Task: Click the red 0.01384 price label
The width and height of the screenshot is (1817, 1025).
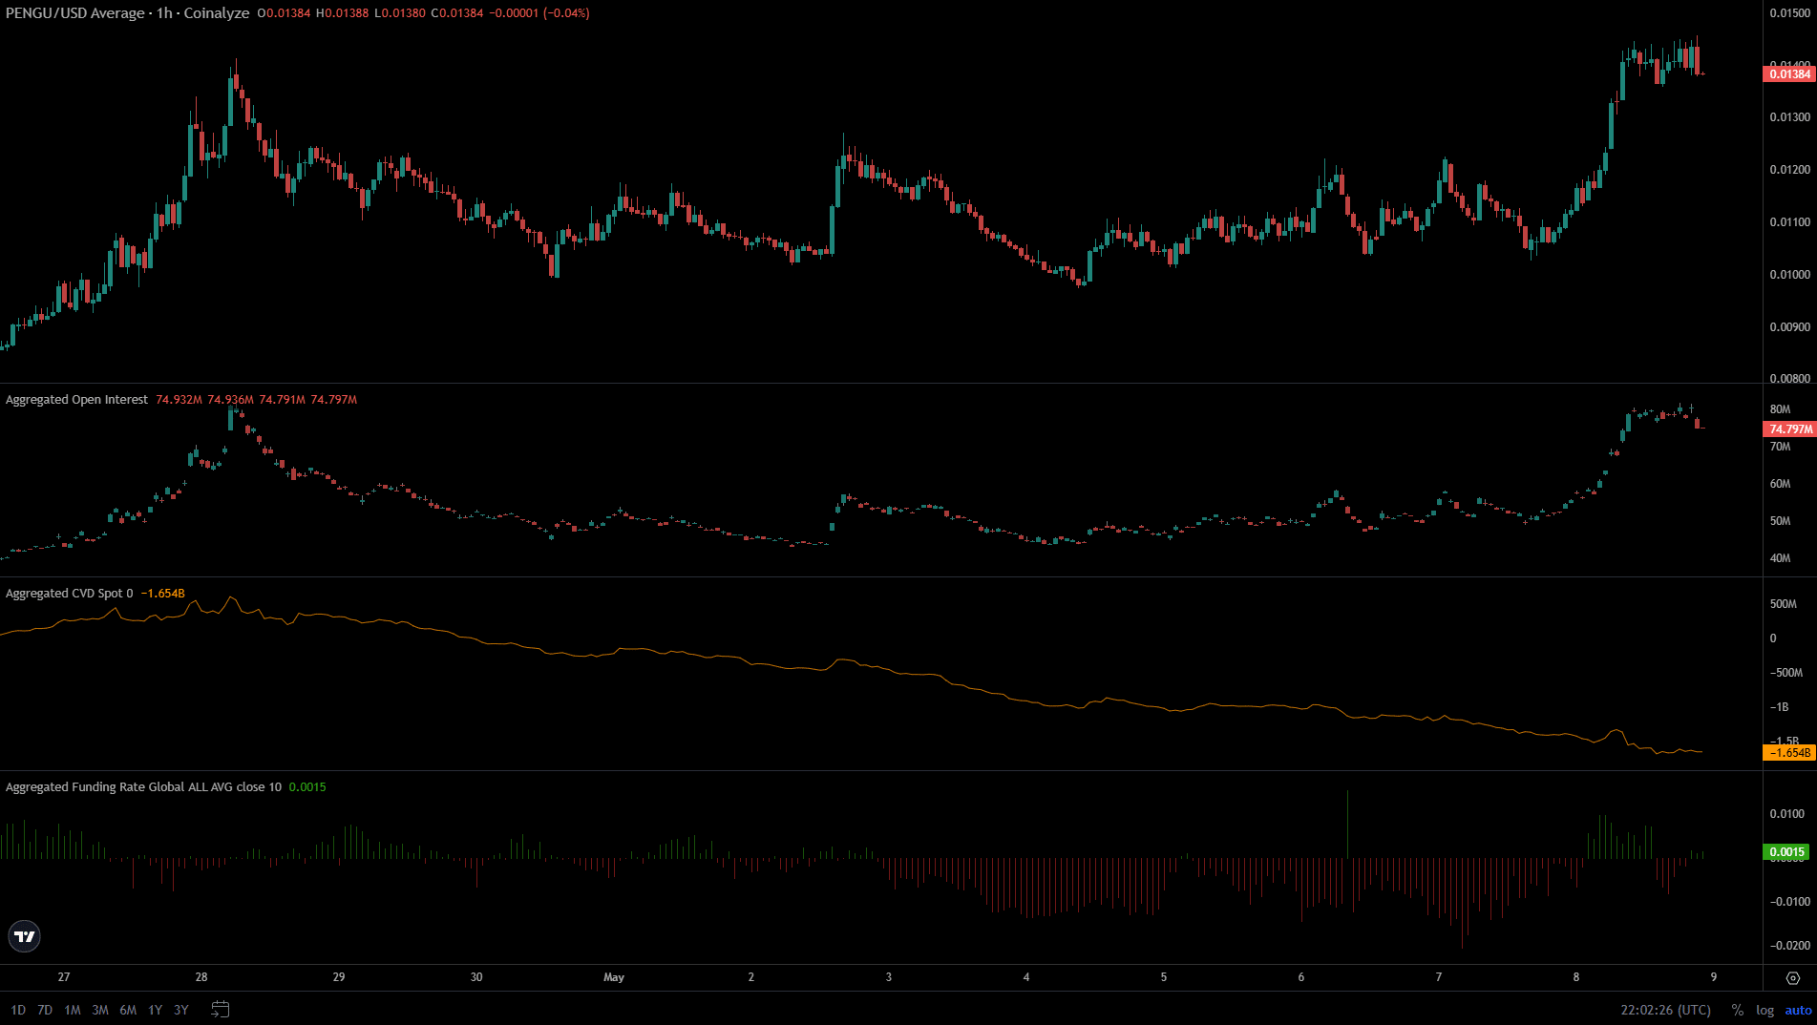Action: click(1788, 74)
